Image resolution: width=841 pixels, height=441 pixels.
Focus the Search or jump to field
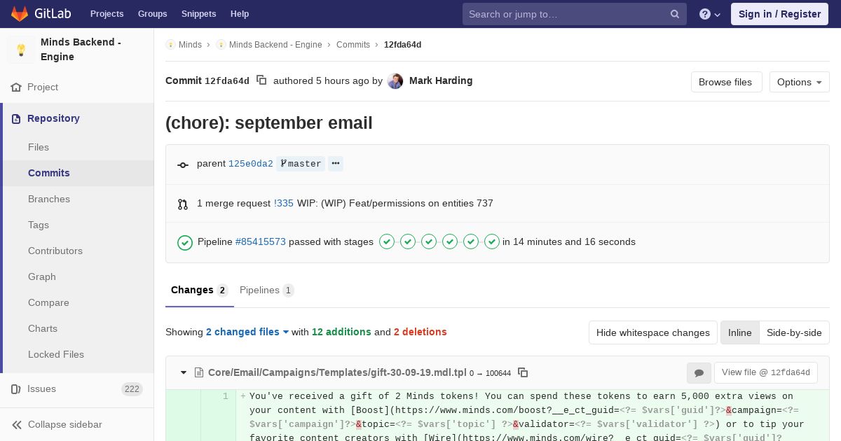pos(575,14)
